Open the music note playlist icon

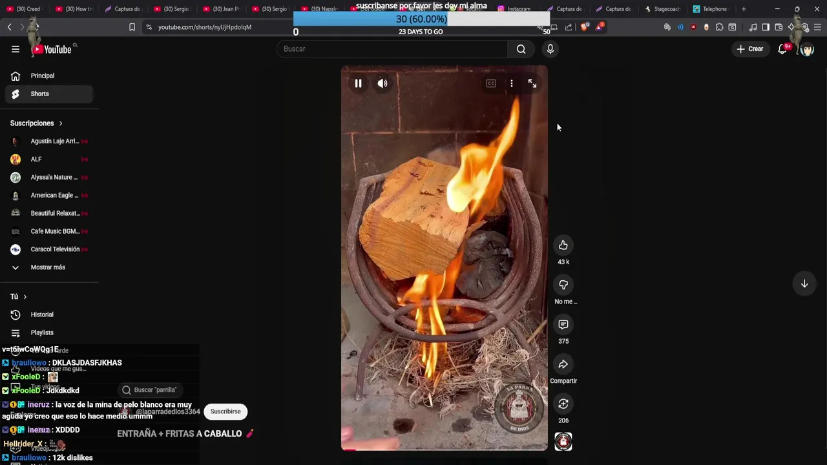(x=753, y=27)
